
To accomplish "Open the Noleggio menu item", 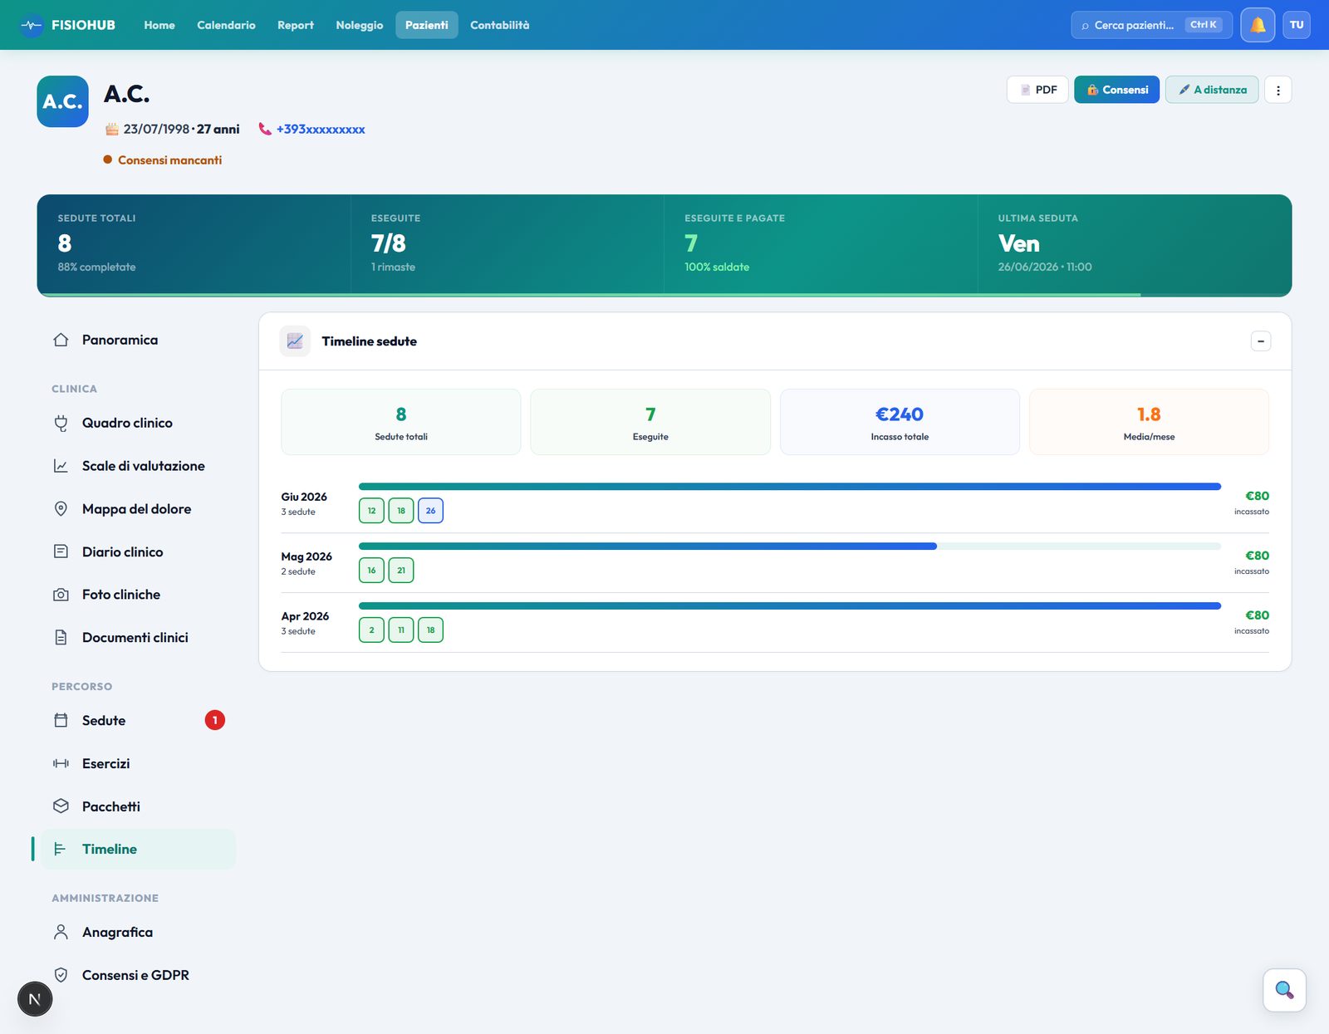I will (x=360, y=25).
